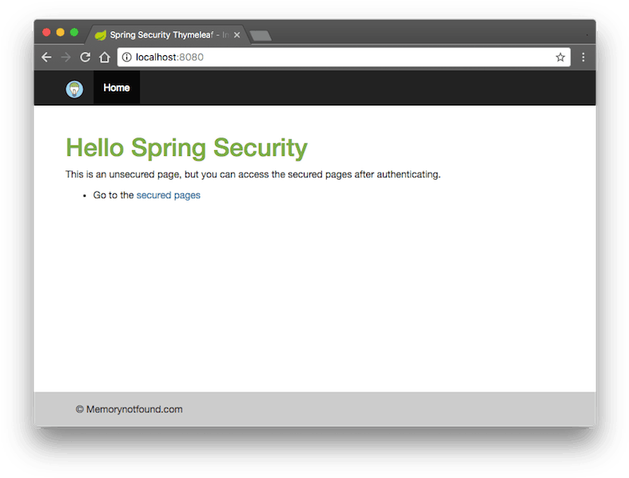Click the red window close button
Image resolution: width=629 pixels, height=478 pixels.
click(x=46, y=33)
